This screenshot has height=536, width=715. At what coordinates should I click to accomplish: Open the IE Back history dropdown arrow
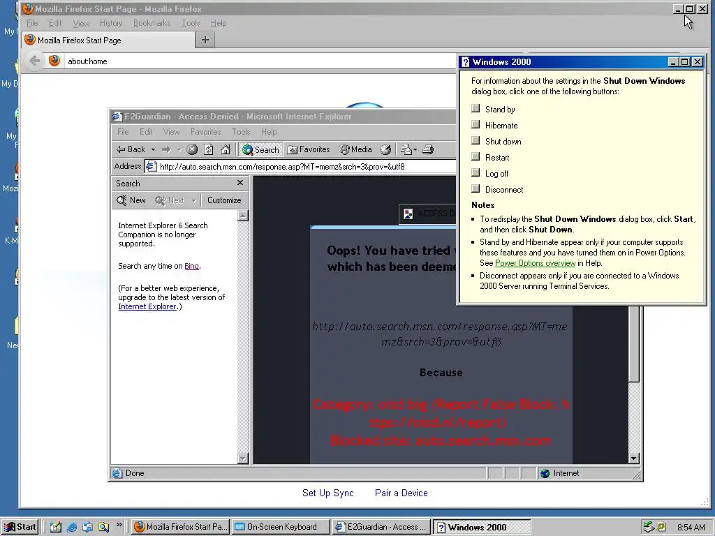click(x=153, y=149)
